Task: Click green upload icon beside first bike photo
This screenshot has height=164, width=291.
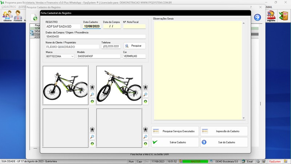Action: click(x=92, y=102)
